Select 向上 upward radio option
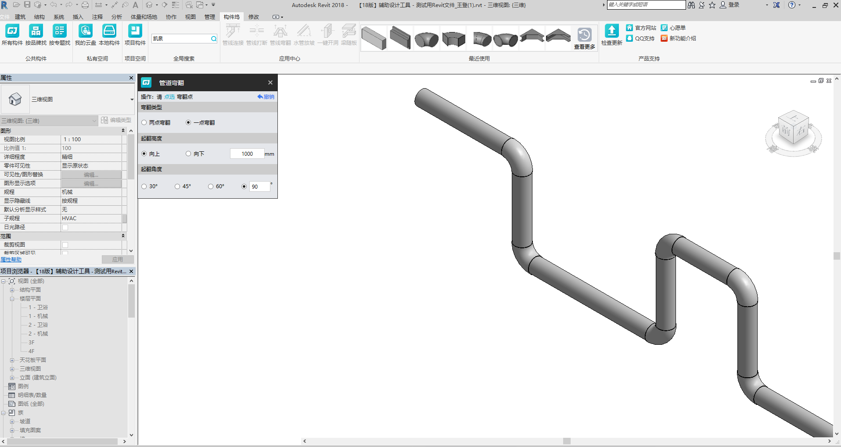 (144, 154)
